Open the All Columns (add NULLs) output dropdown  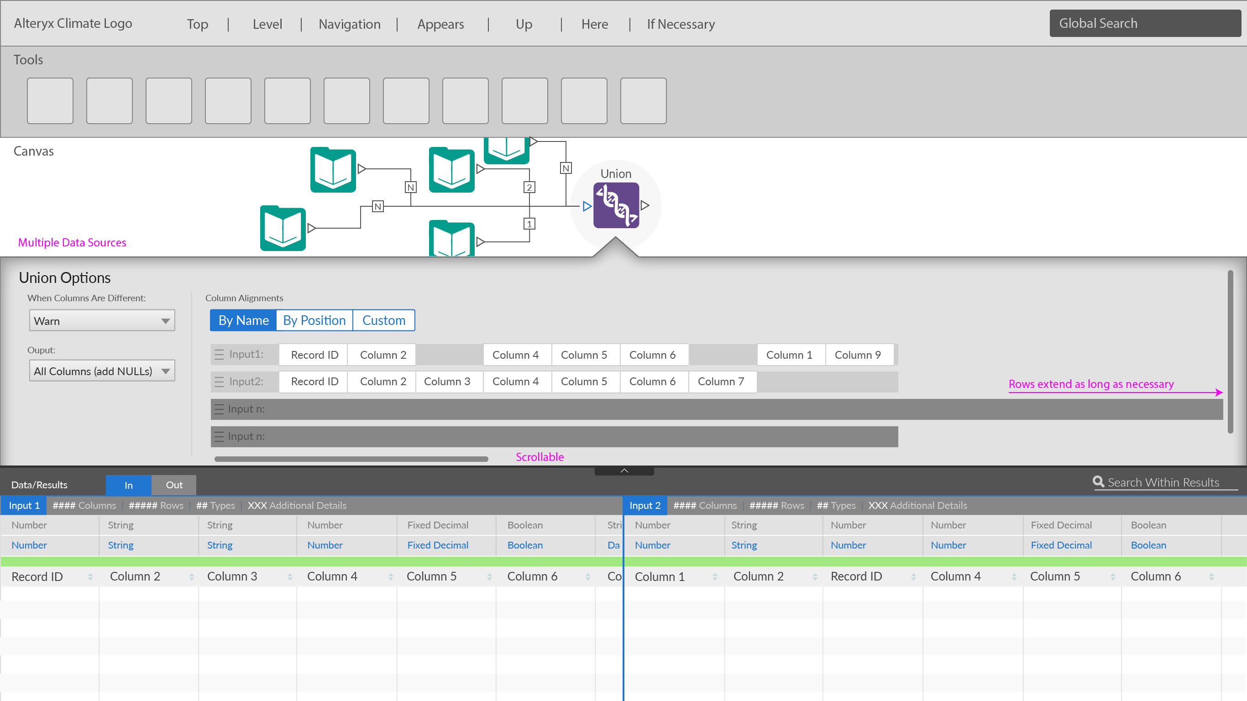pyautogui.click(x=102, y=371)
